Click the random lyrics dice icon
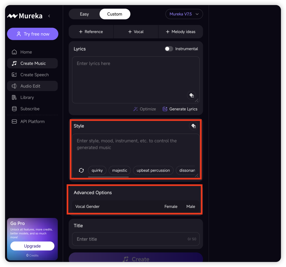Viewport: 286px width, 267px height. tap(191, 95)
